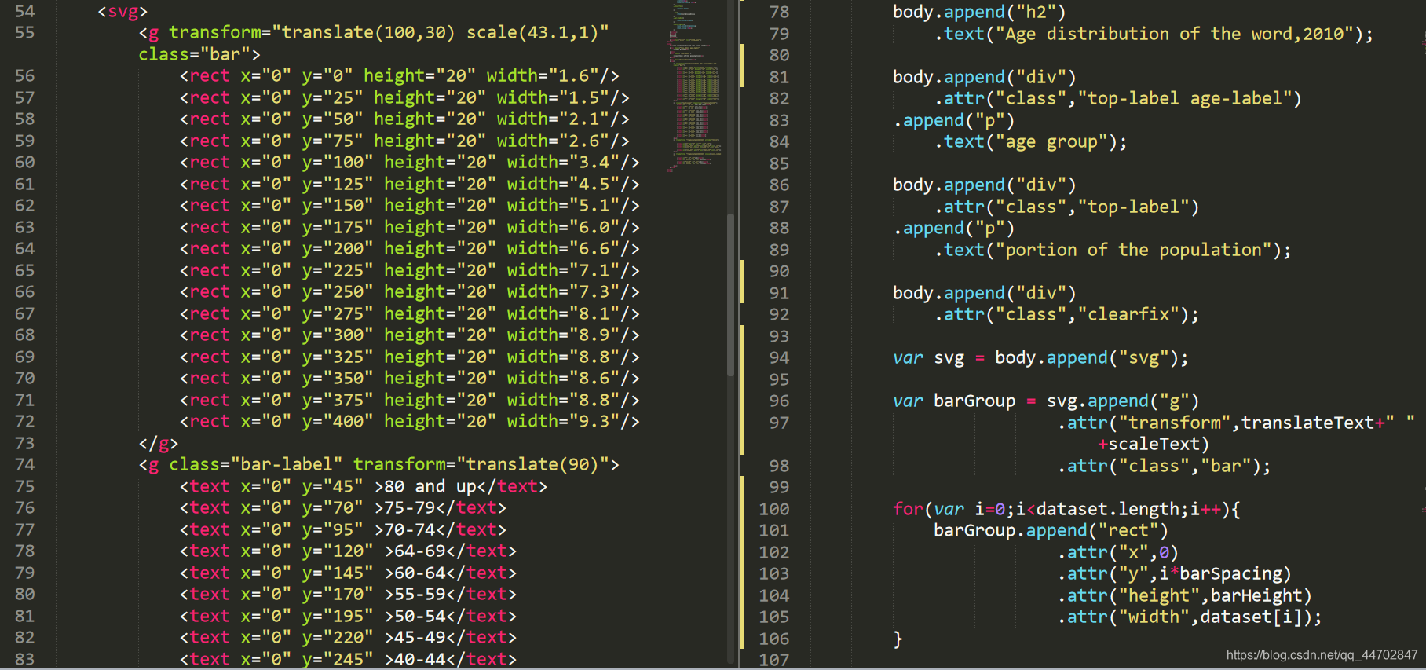Click the code minimap in left pane

[695, 86]
